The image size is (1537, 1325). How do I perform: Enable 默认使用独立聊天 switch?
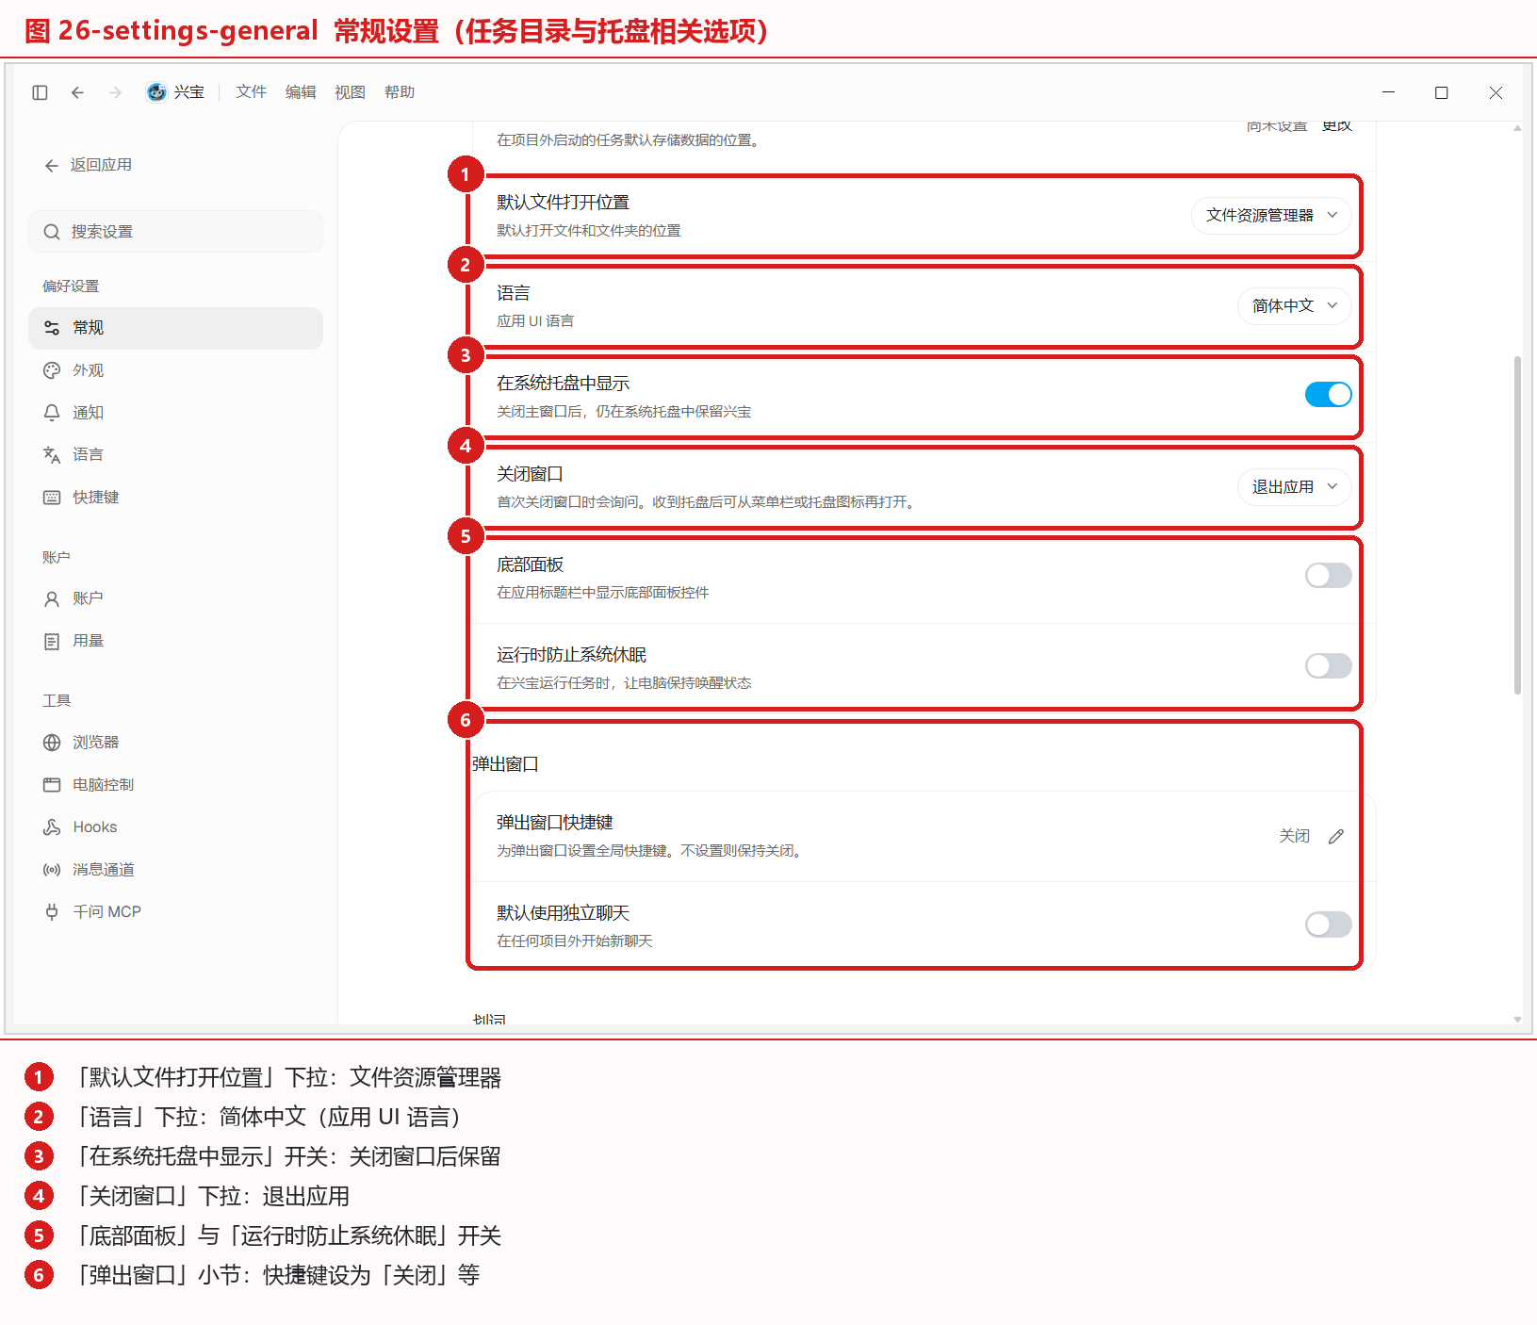point(1329,924)
